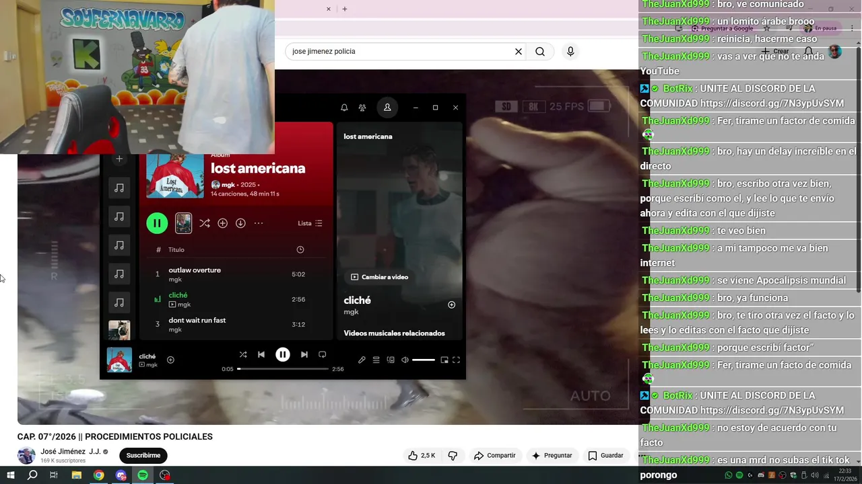Screen dimensions: 862x484
Task: Add lost americana album to library
Action: coord(222,223)
